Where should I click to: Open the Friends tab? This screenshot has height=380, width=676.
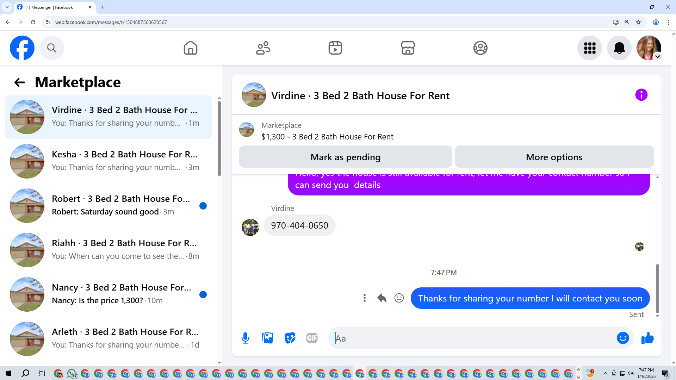pos(263,48)
